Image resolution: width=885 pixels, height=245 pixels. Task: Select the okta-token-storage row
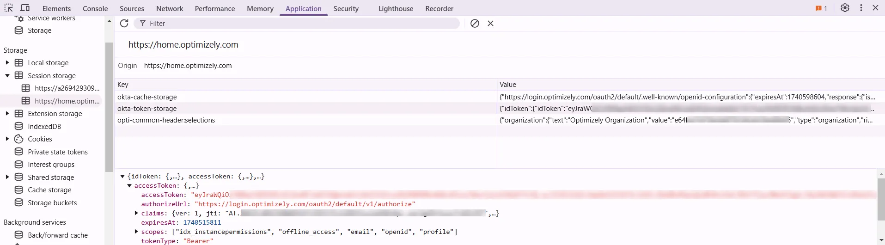click(x=500, y=108)
